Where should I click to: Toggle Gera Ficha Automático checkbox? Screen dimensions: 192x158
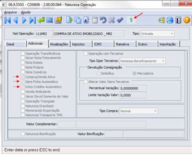[23, 82]
